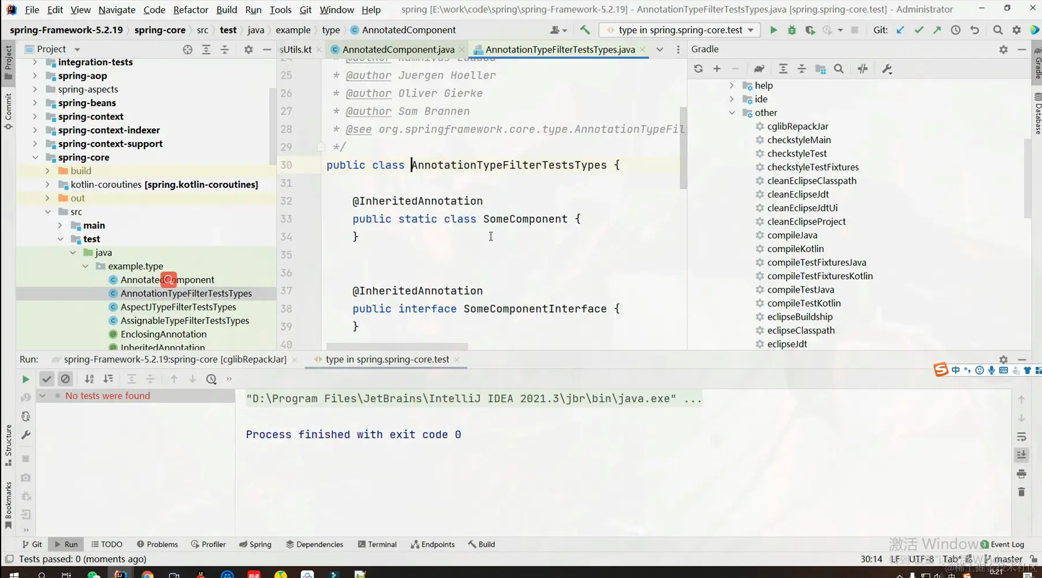Toggle scroll to end in console
Viewport: 1042px width, 578px height.
(x=1021, y=455)
